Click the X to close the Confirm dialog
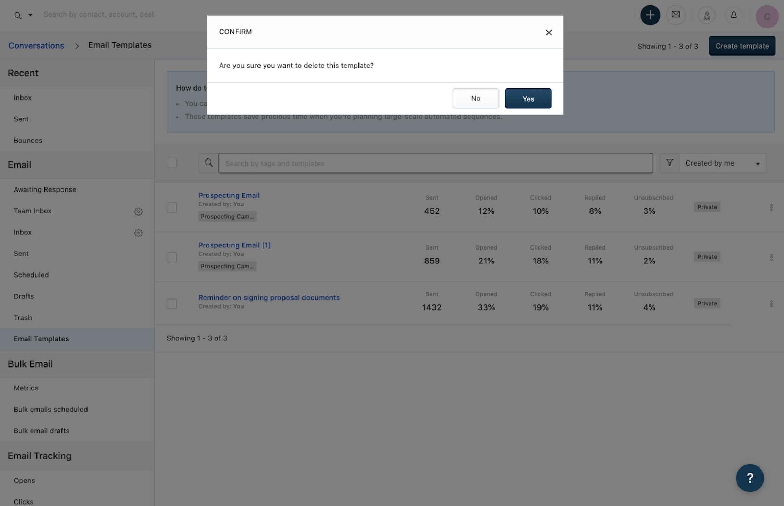 (548, 32)
